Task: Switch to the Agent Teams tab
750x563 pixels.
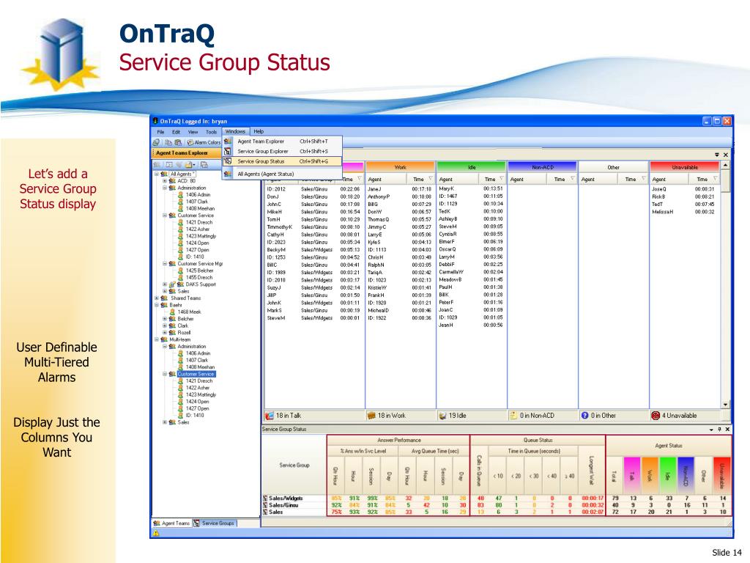Action: [x=172, y=523]
